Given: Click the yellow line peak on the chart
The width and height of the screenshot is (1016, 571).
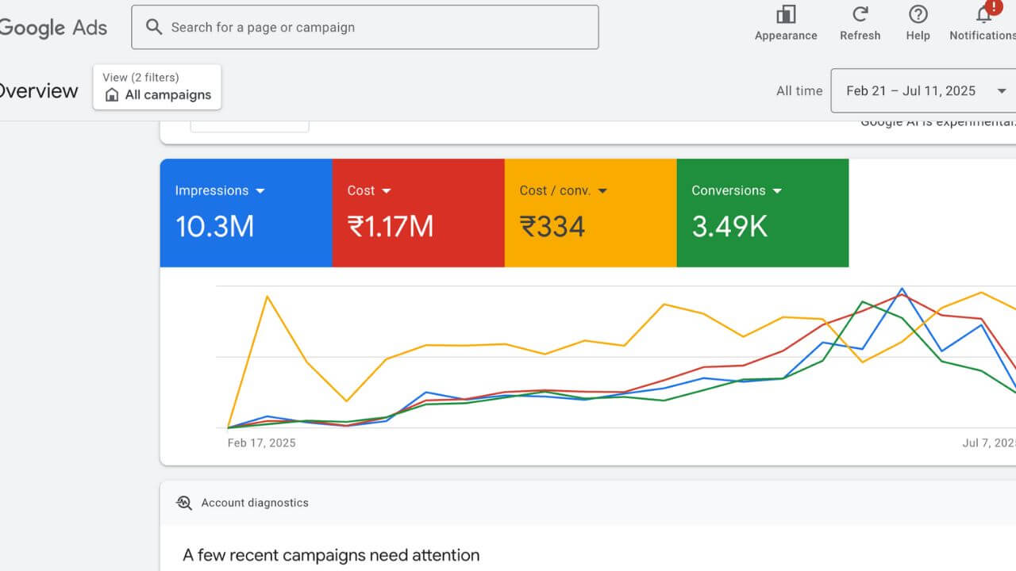Looking at the screenshot, I should 267,297.
